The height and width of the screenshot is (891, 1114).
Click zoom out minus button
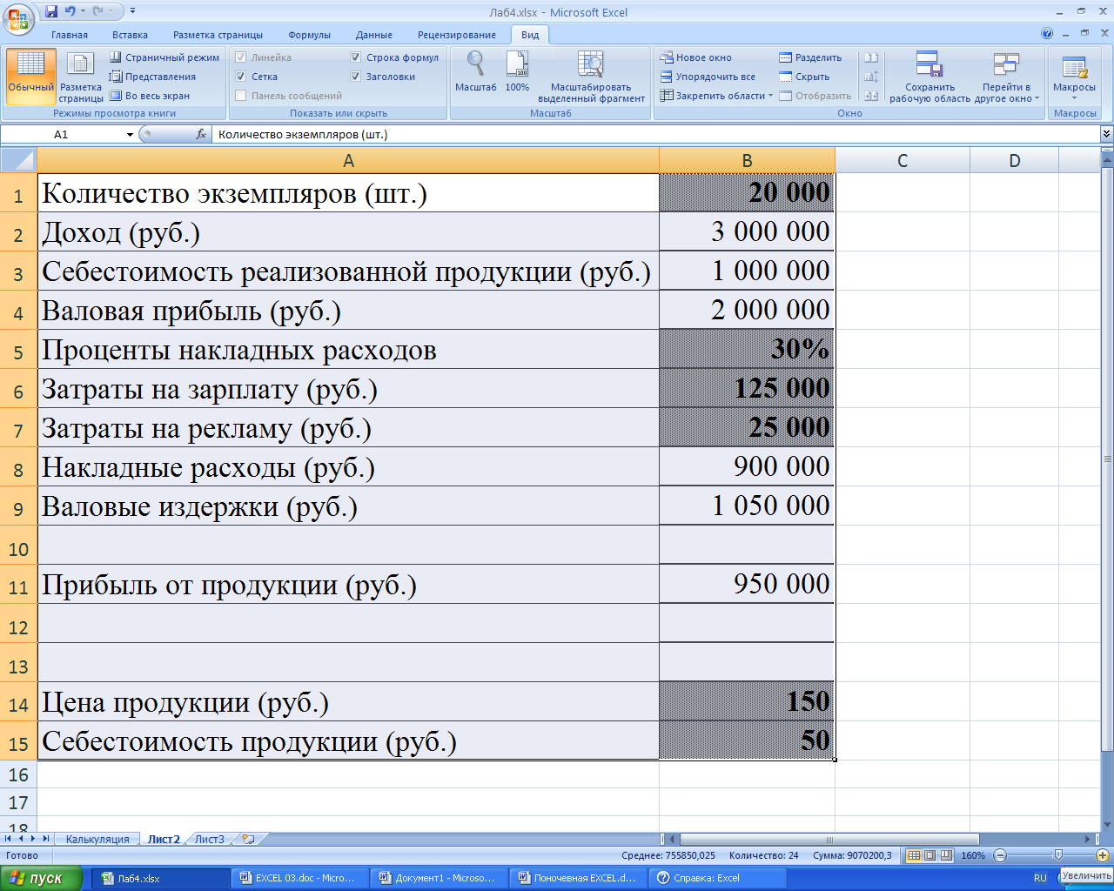click(1000, 855)
